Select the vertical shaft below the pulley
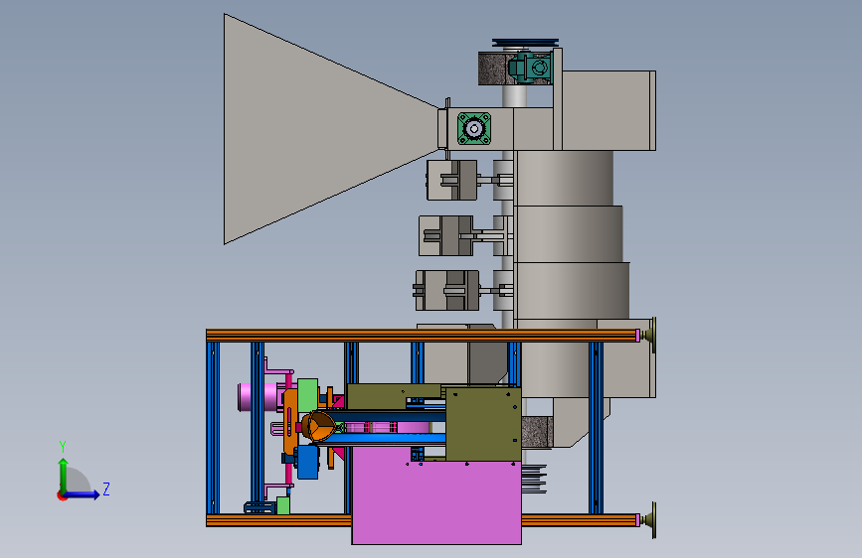The image size is (862, 558). coord(514,95)
